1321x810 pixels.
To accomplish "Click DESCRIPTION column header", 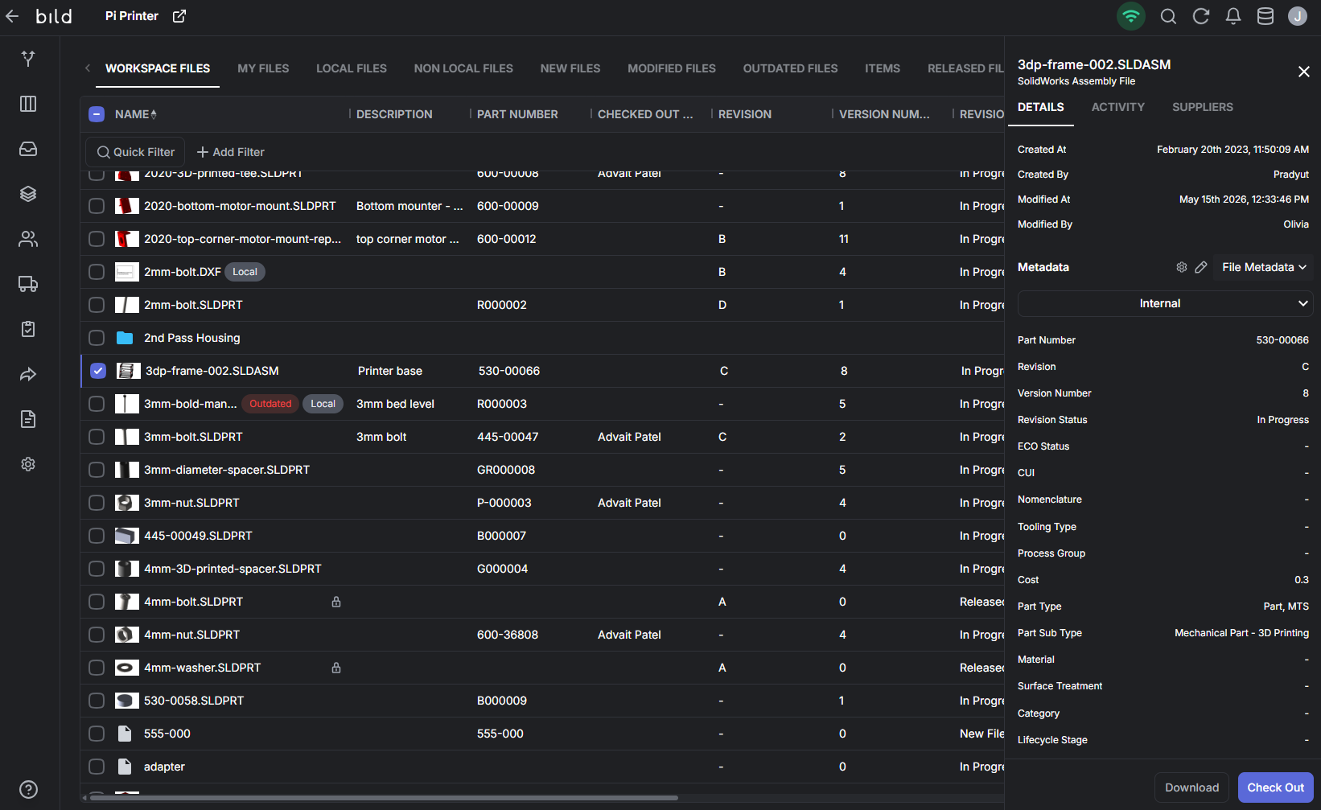I will [x=394, y=114].
